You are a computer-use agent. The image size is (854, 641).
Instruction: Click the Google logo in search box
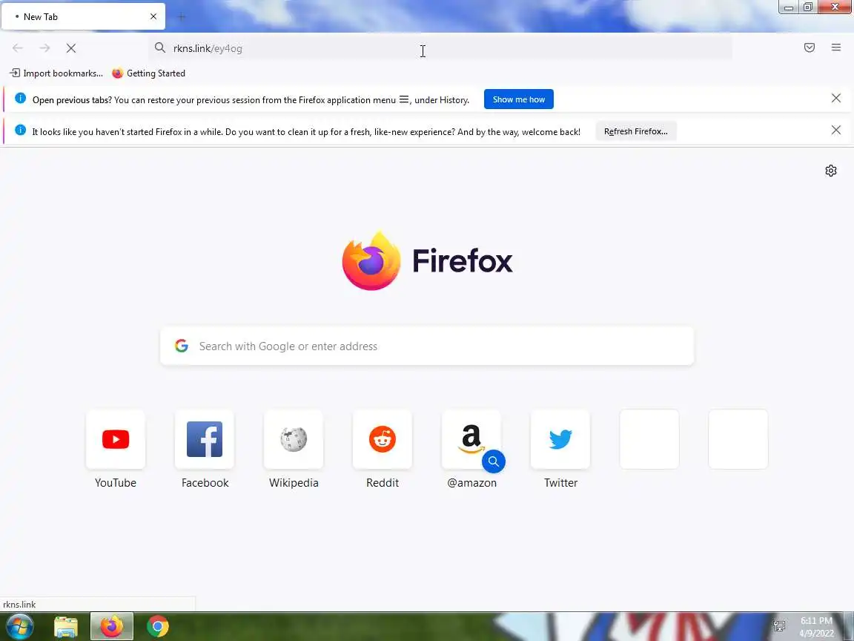tap(182, 346)
